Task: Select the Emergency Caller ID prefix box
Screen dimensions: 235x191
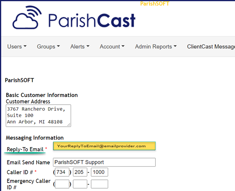Action: [x=80, y=184]
